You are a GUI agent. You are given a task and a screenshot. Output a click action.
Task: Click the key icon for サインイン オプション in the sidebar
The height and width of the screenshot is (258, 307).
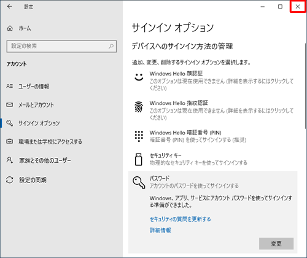[9, 123]
